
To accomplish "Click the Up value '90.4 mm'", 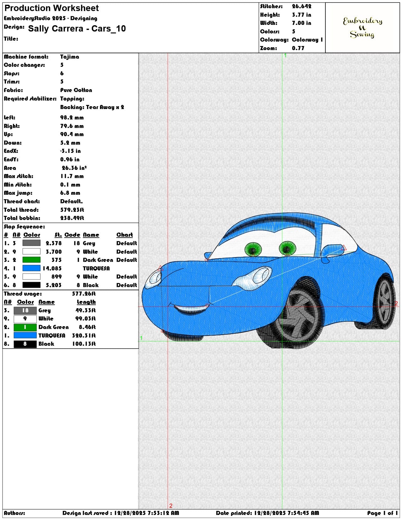I will pyautogui.click(x=72, y=134).
